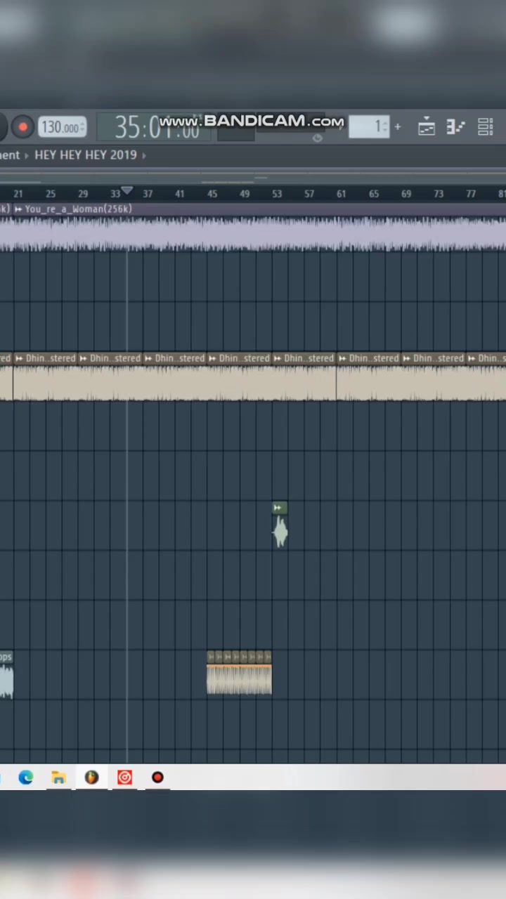Jump to bar 45 on the timeline ruler
Viewport: 506px width, 899px height.
coord(212,194)
